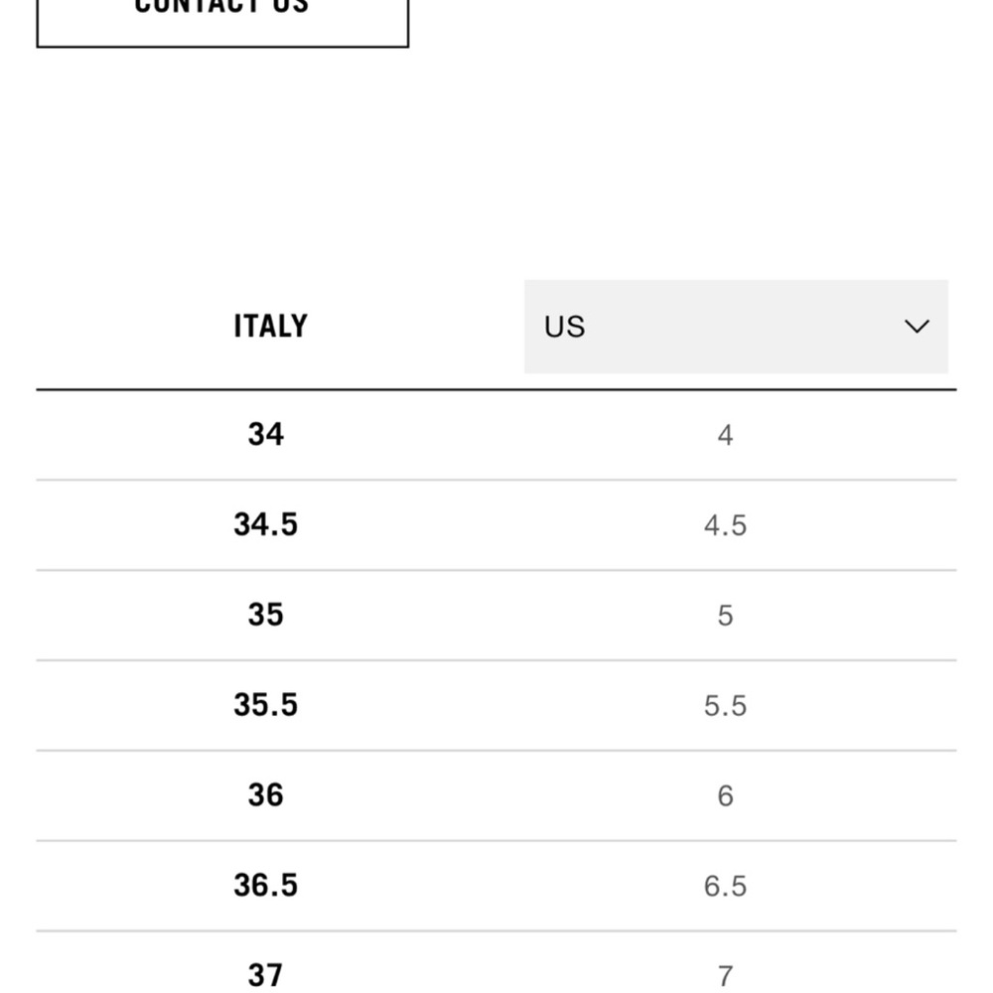Screen dimensions: 993x993
Task: Select Italy size 34 row
Action: [496, 435]
